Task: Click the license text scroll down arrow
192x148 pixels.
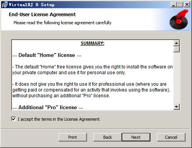Action: click(177, 107)
